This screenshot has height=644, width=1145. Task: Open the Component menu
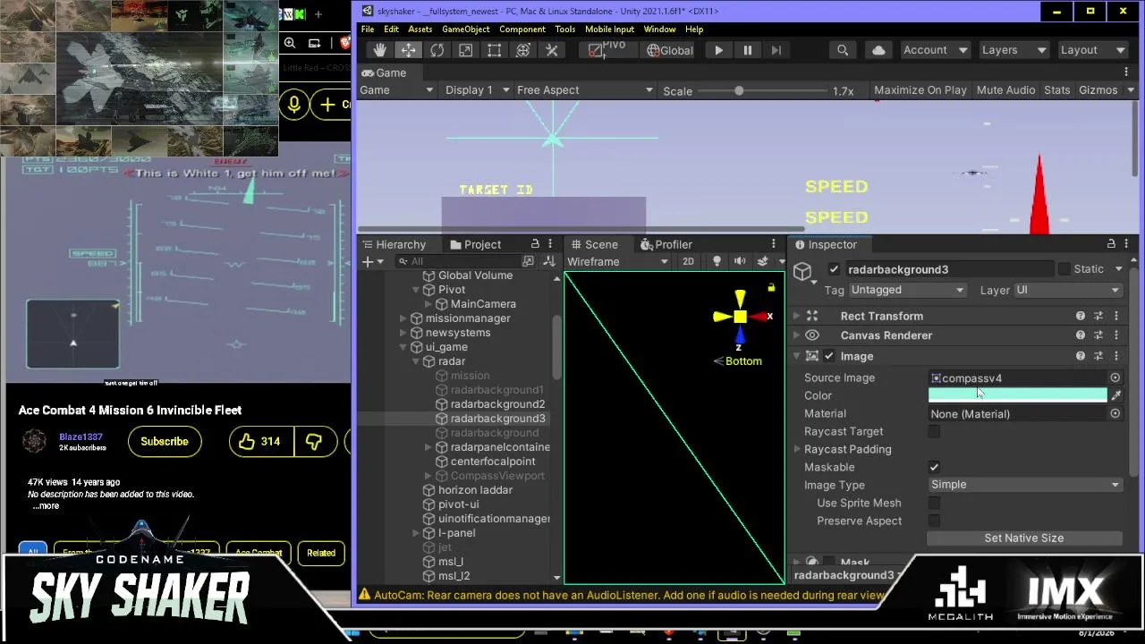(x=522, y=30)
